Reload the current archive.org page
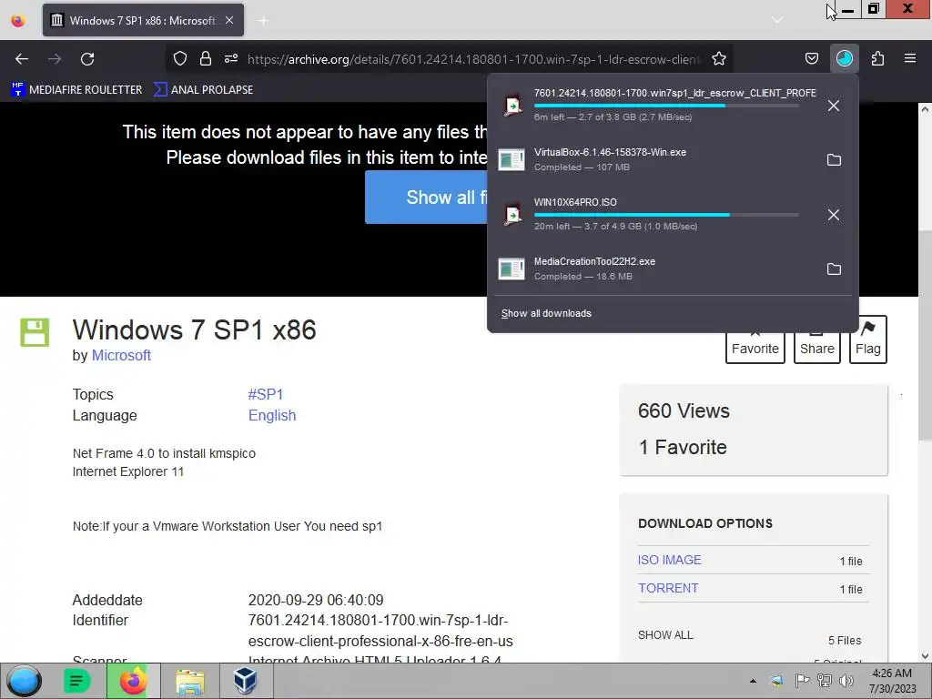Image resolution: width=932 pixels, height=699 pixels. coord(87,59)
